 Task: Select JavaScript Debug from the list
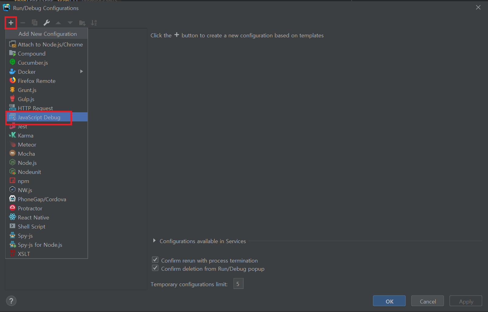[x=46, y=117]
